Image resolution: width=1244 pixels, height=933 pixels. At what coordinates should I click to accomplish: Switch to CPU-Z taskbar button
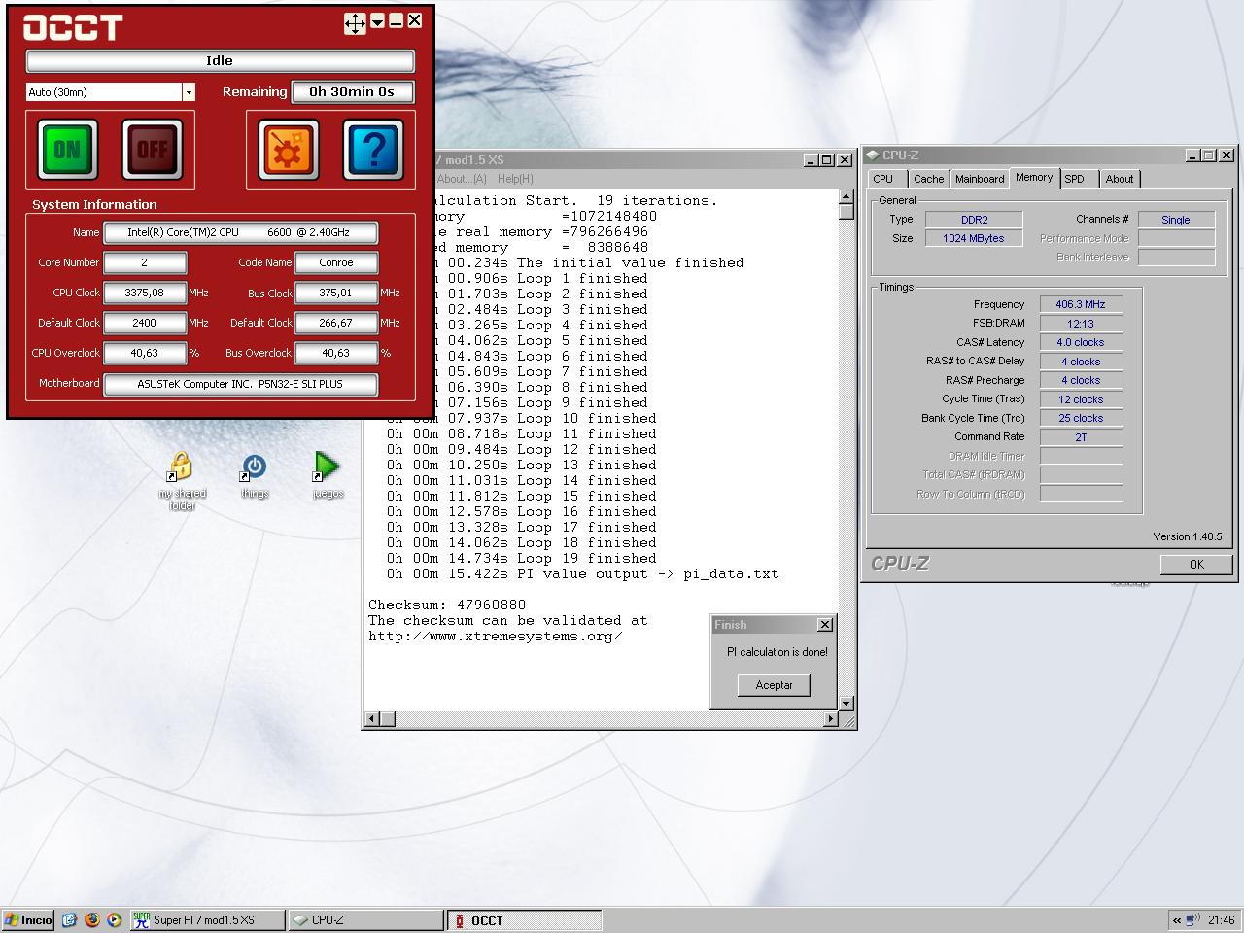point(365,920)
